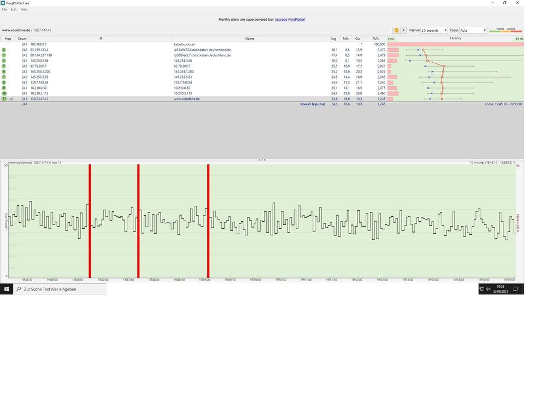Click the timeline graph title for hop 11
Screen dimensions: 546x409
pos(34,162)
